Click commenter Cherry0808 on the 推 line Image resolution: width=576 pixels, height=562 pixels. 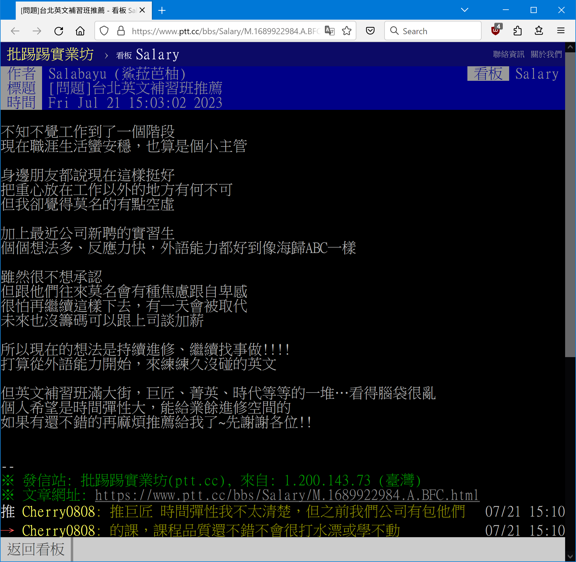(59, 511)
